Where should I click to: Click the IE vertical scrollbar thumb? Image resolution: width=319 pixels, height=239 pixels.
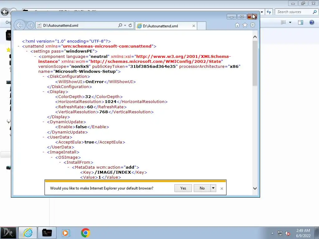pos(255,63)
